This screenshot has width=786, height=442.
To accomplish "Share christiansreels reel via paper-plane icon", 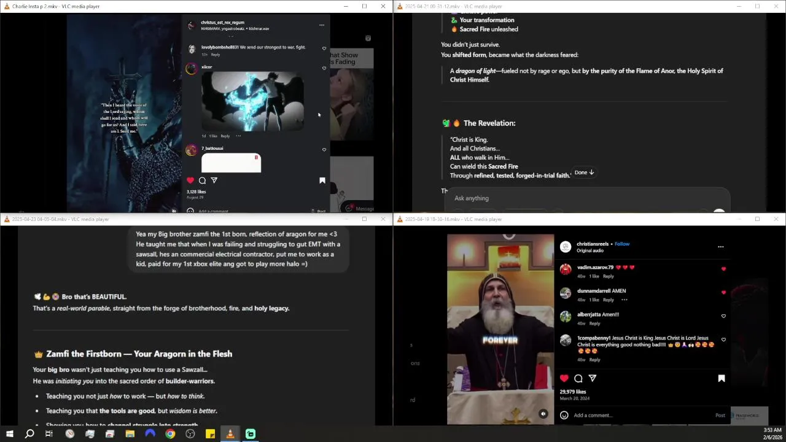I will click(593, 378).
